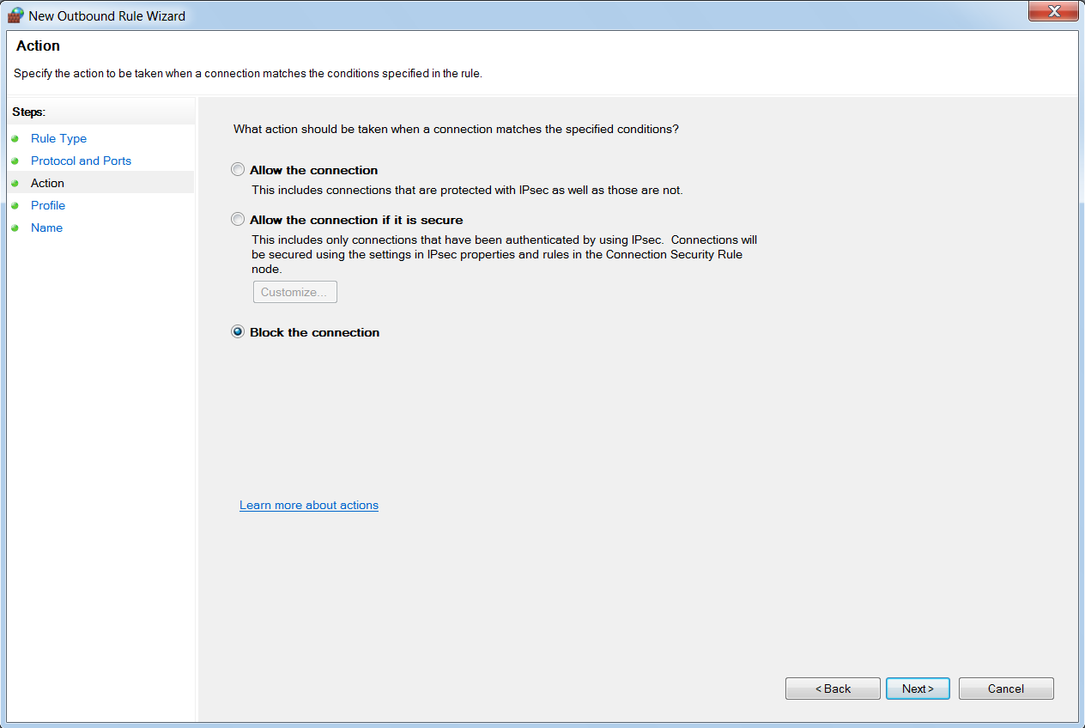
Task: Close the New Outbound Rule Wizard window
Action: [x=1052, y=11]
